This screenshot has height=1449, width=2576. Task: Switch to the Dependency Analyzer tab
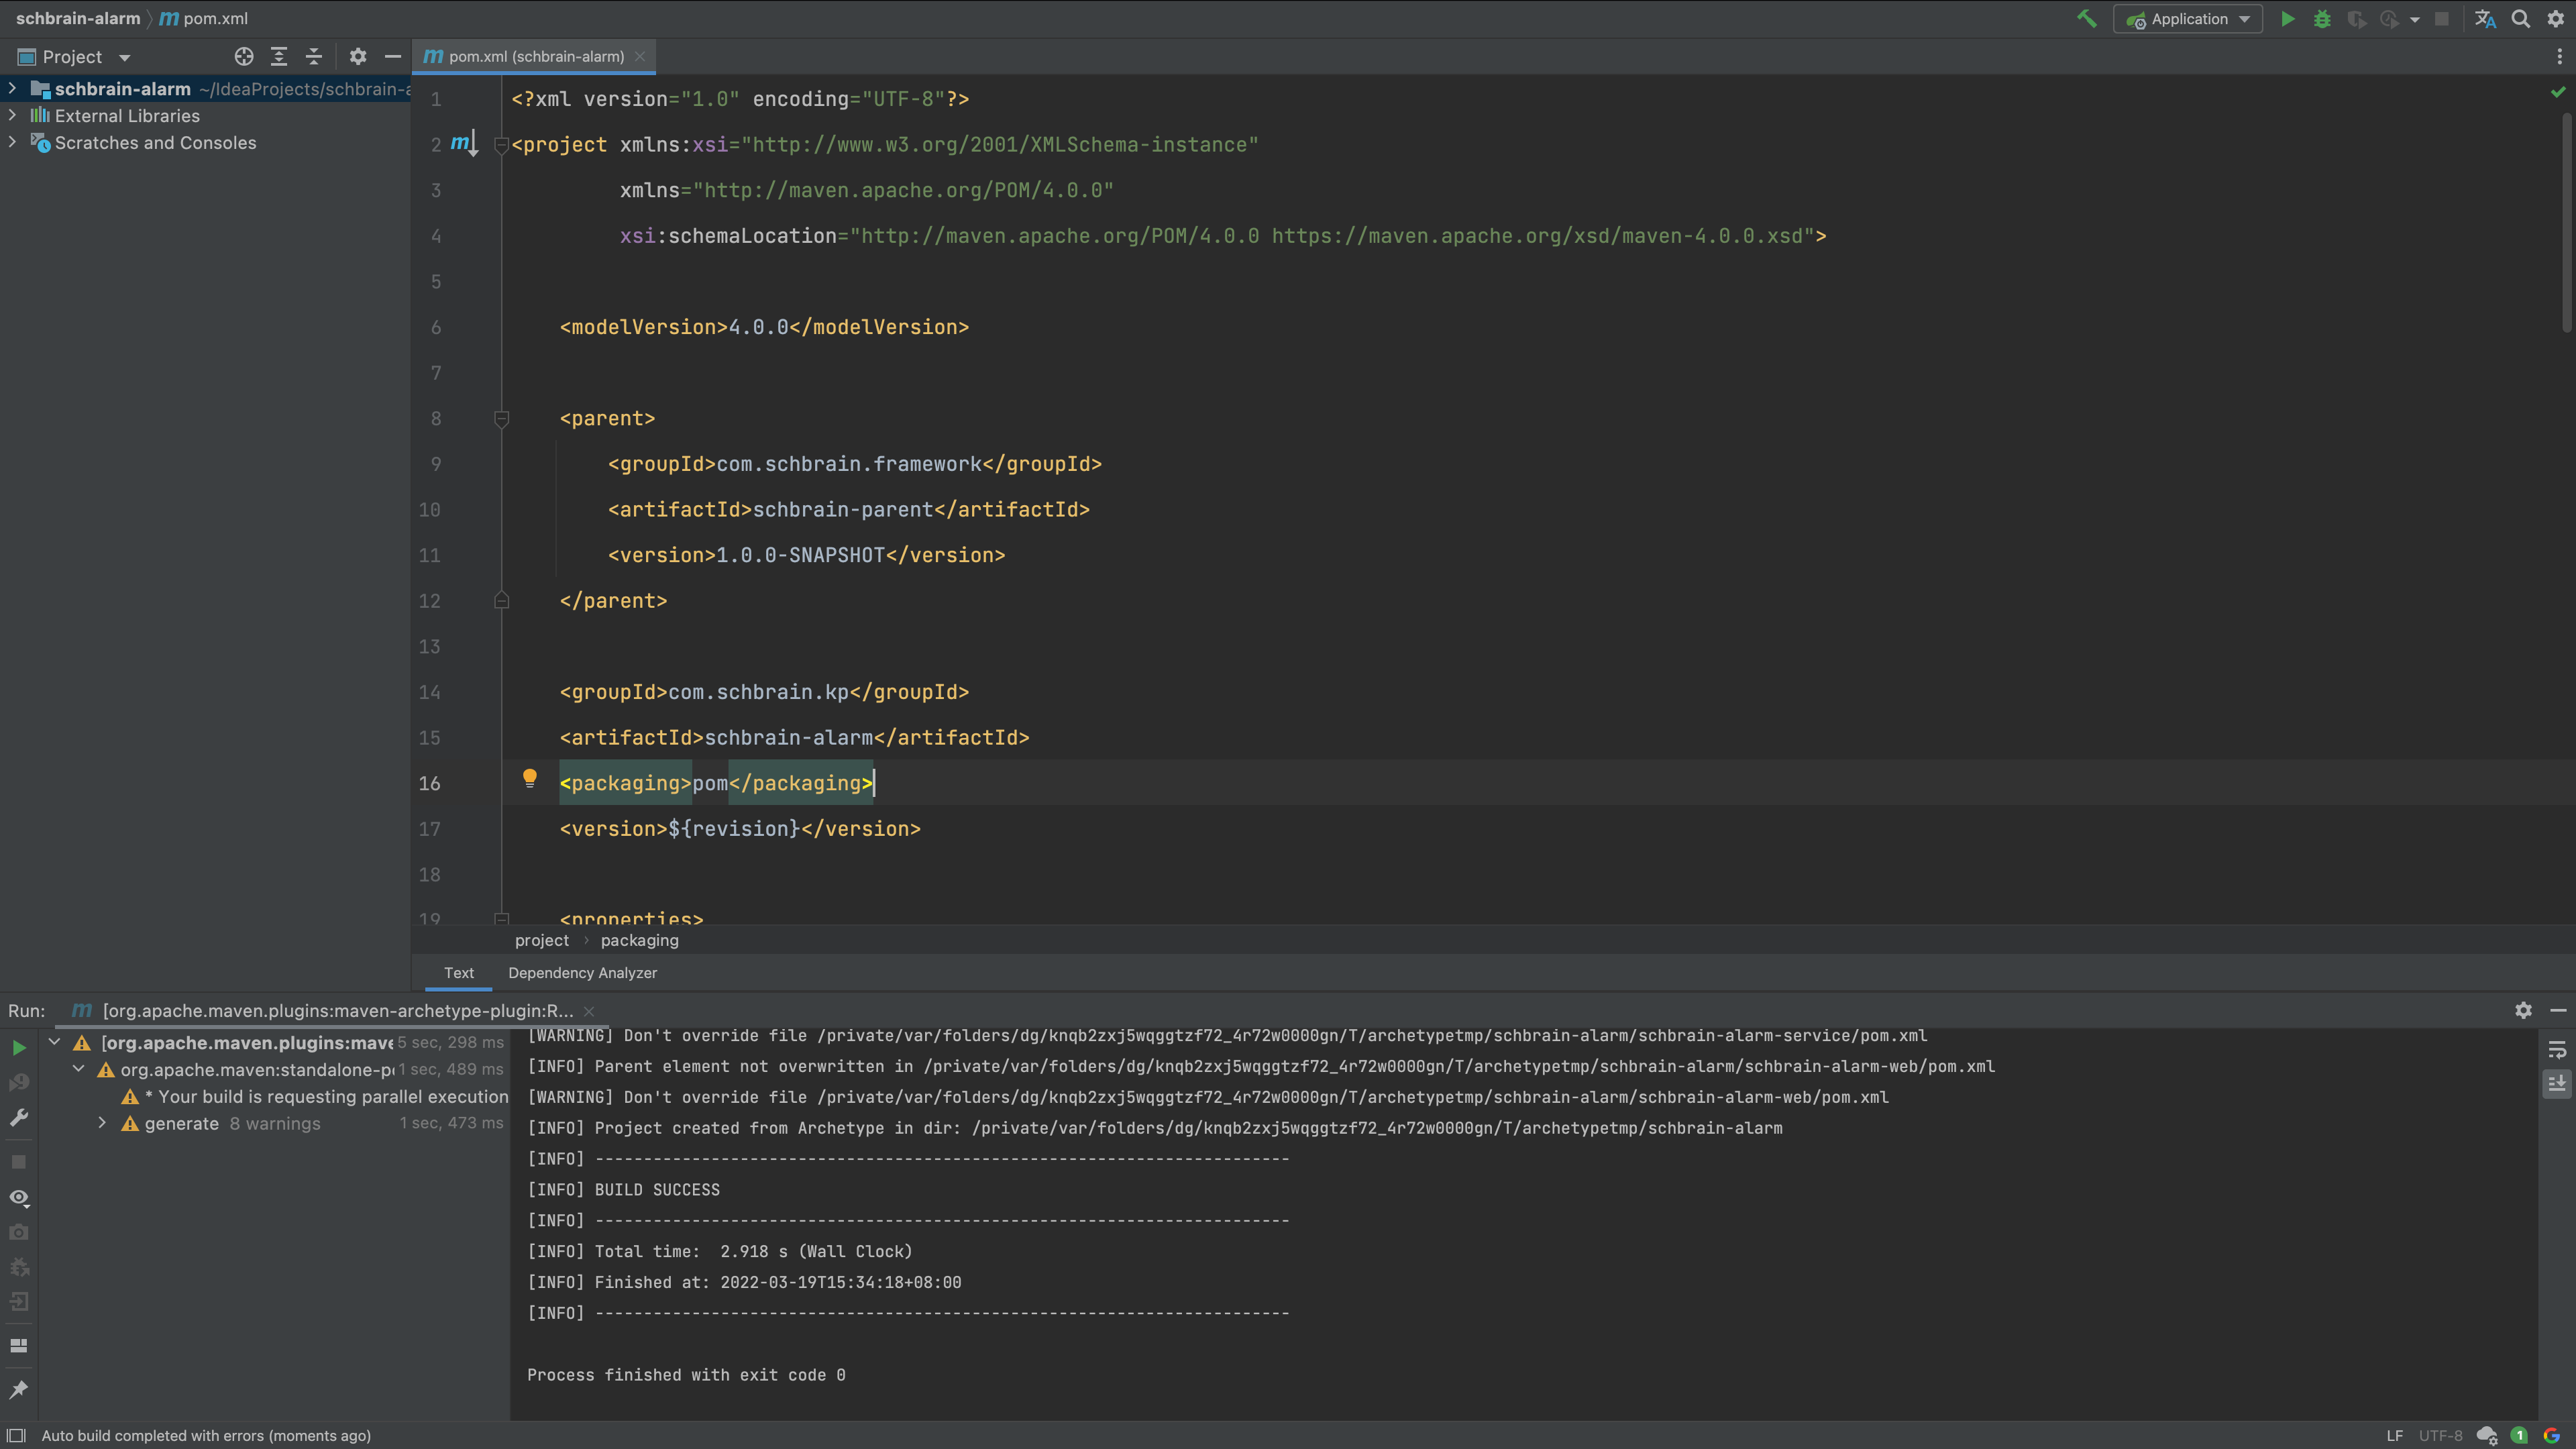click(582, 973)
